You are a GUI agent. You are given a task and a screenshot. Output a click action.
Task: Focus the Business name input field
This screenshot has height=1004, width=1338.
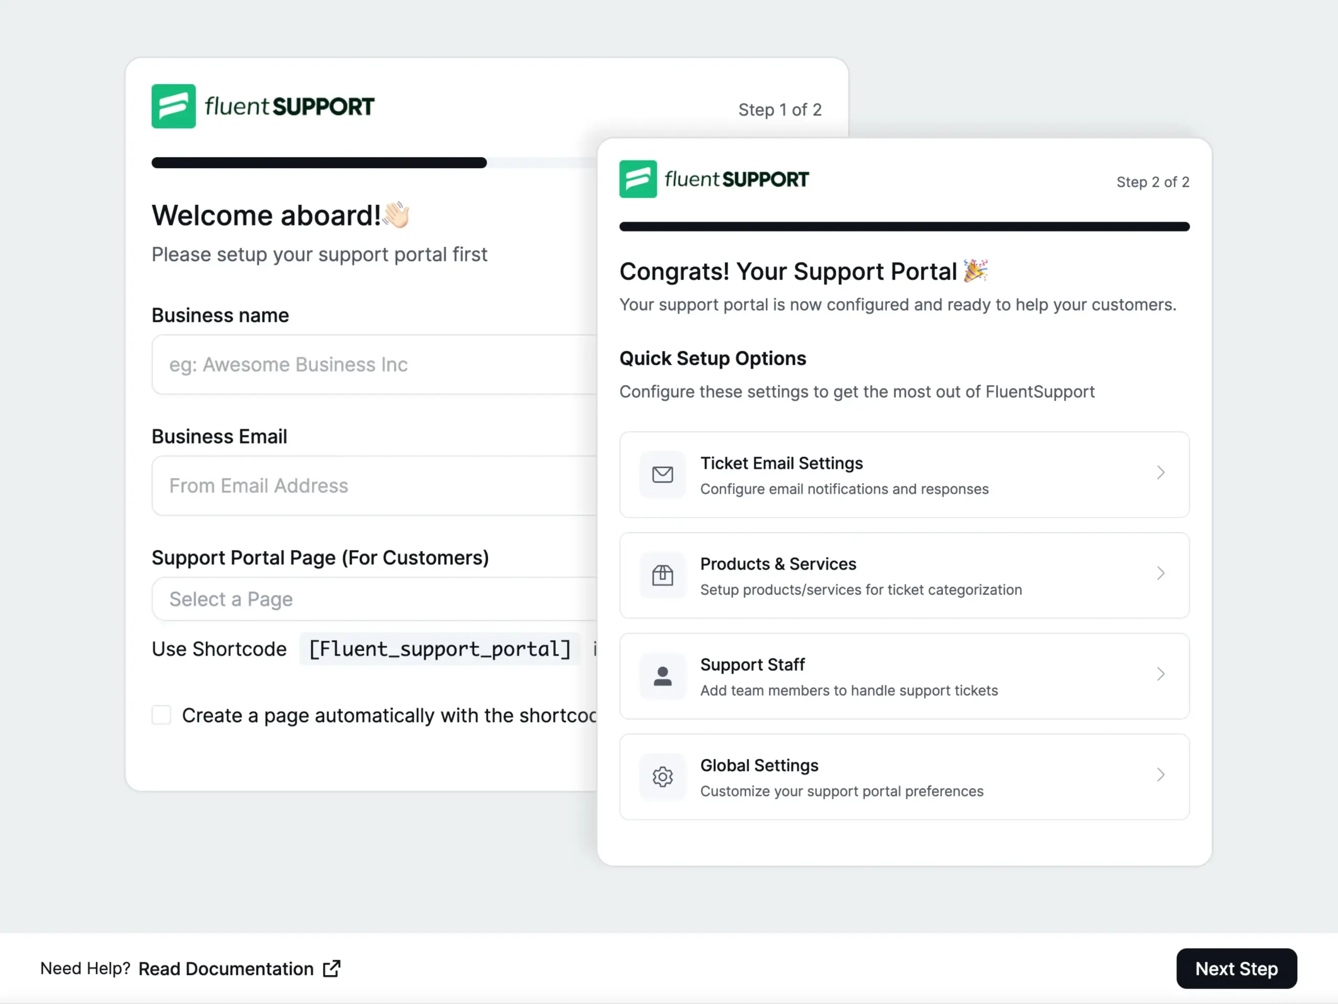[x=374, y=365]
